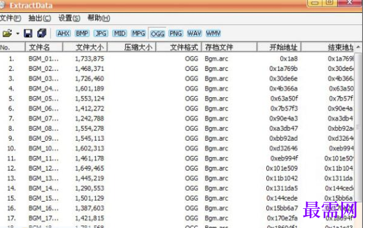The height and width of the screenshot is (228, 368).
Task: Expand the open folder dropdown arrow
Action: (x=17, y=34)
